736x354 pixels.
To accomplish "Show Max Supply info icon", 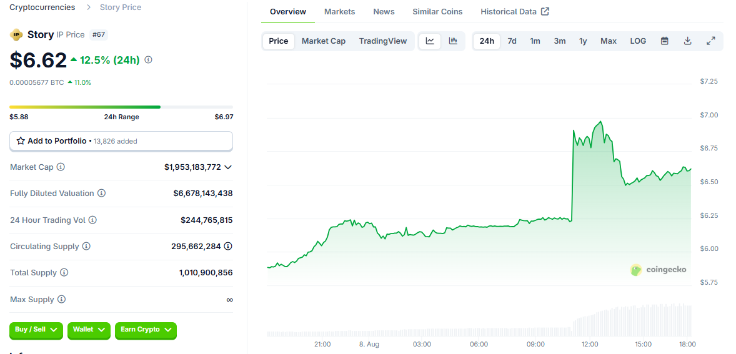I will 61,299.
